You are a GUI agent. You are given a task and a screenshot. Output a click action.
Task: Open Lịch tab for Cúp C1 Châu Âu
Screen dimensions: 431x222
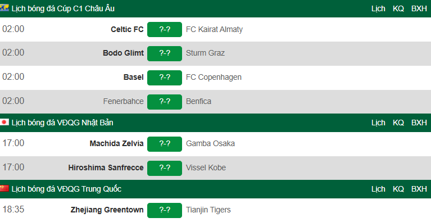pos(378,8)
